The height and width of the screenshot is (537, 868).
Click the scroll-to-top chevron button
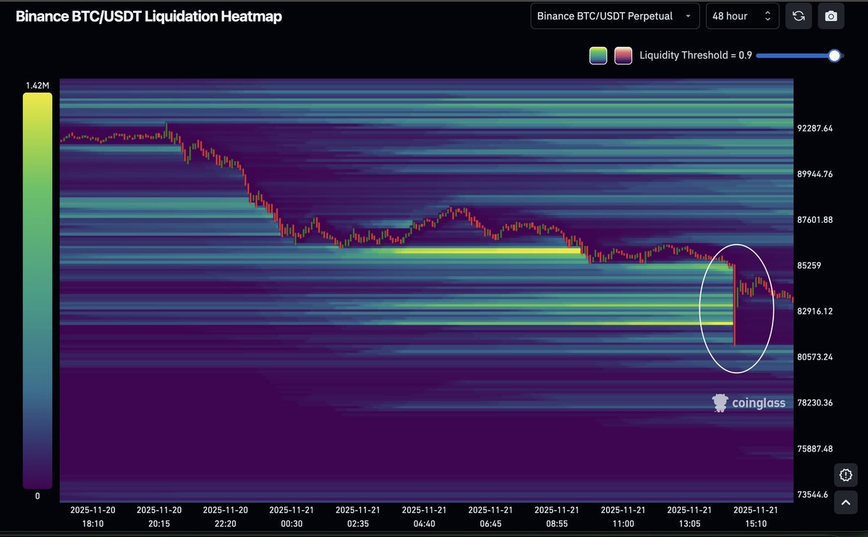click(846, 501)
